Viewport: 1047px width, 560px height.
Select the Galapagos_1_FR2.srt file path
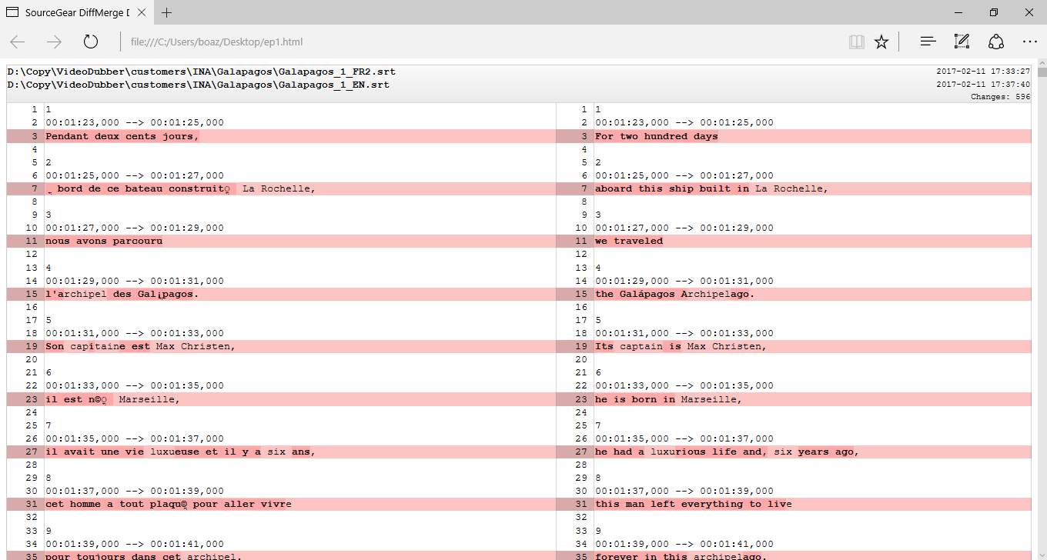(x=201, y=72)
